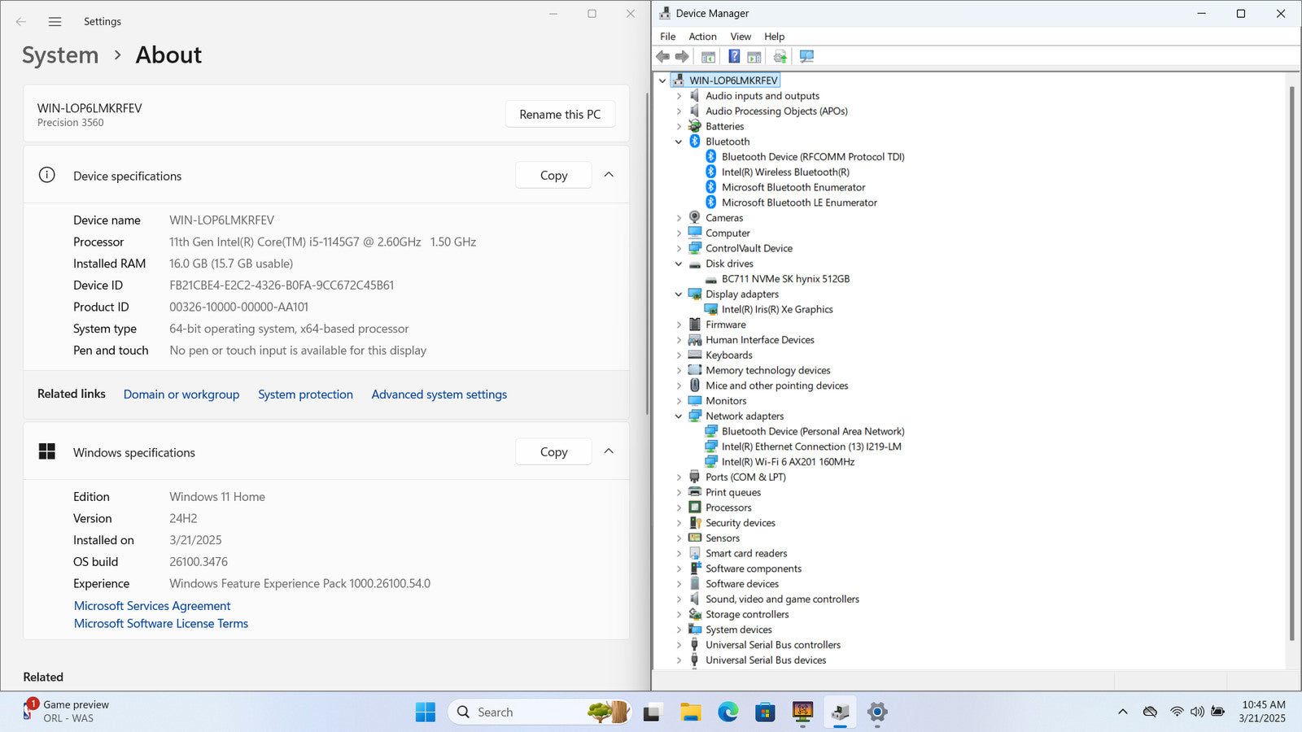Open the Microsoft Software License Terms link

pos(161,624)
